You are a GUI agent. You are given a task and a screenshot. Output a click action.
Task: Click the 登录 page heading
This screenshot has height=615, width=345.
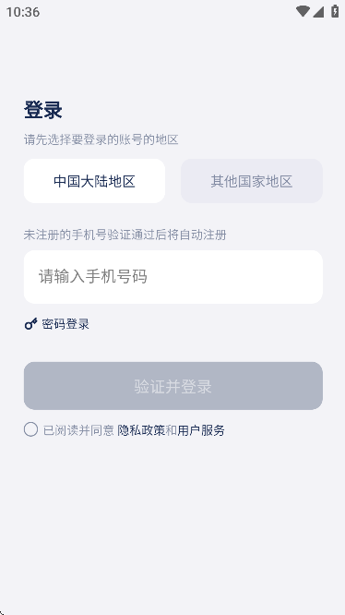[x=43, y=110]
